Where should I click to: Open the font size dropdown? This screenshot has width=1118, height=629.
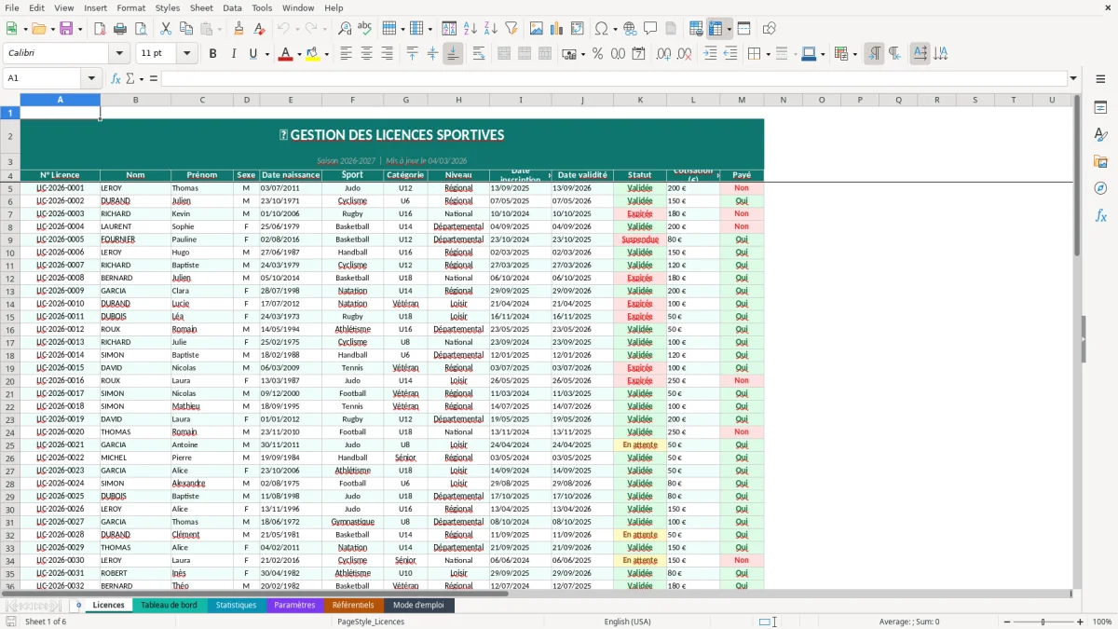pos(187,54)
